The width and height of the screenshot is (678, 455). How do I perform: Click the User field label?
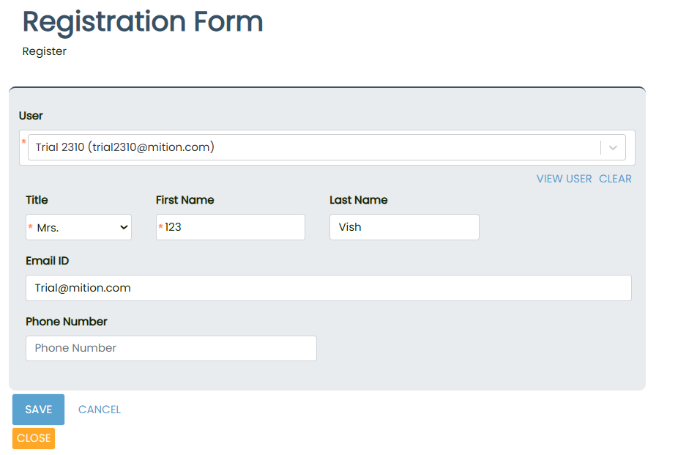click(31, 116)
